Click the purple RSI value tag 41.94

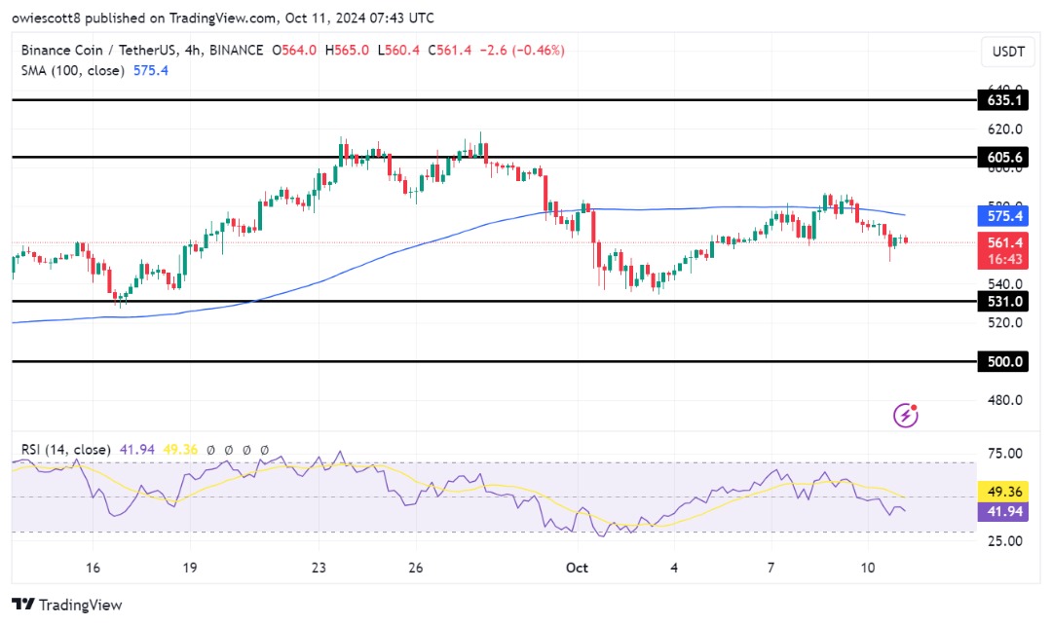tap(1003, 512)
